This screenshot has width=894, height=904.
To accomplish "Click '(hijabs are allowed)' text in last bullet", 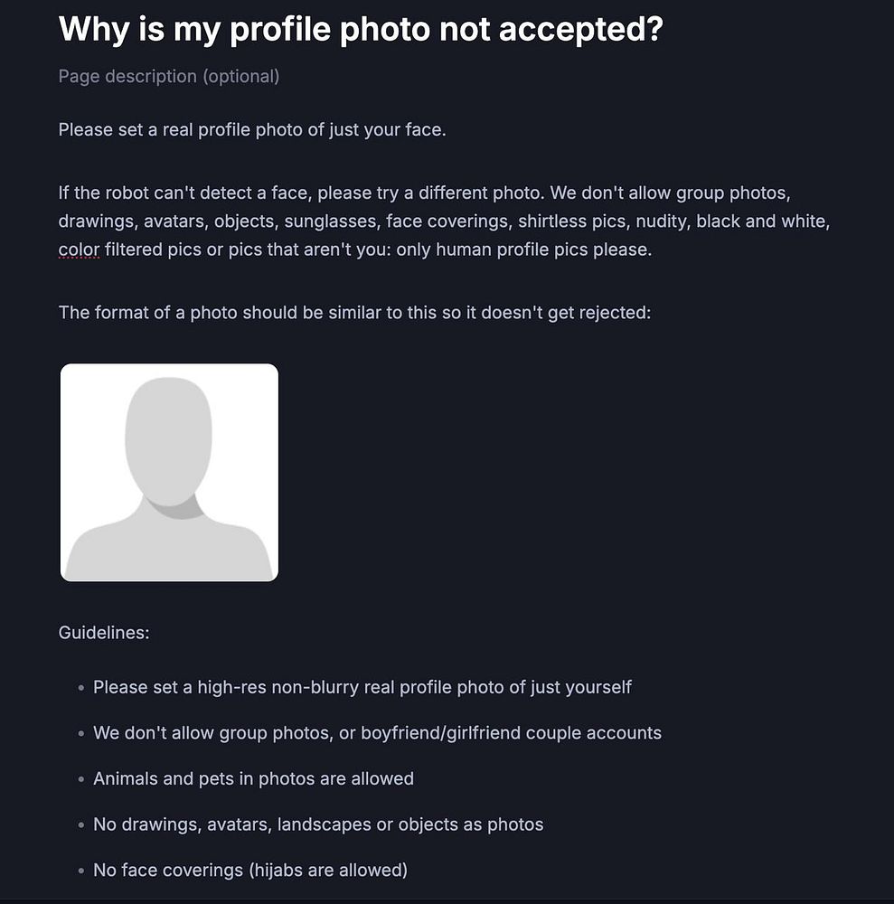I will pyautogui.click(x=328, y=870).
